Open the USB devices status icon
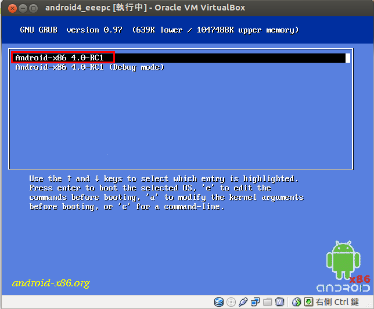 (243, 302)
